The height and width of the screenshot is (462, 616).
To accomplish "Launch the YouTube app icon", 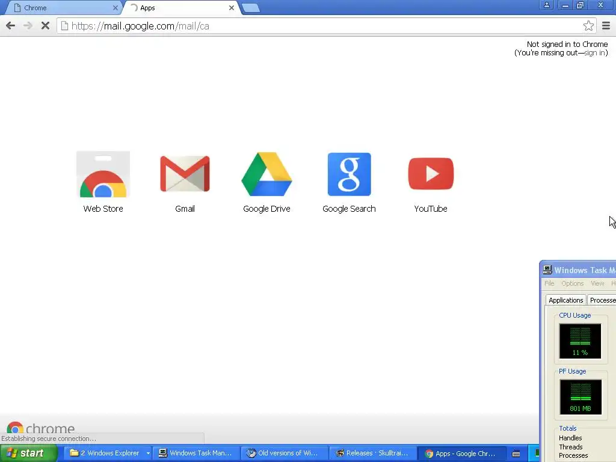I will [431, 174].
